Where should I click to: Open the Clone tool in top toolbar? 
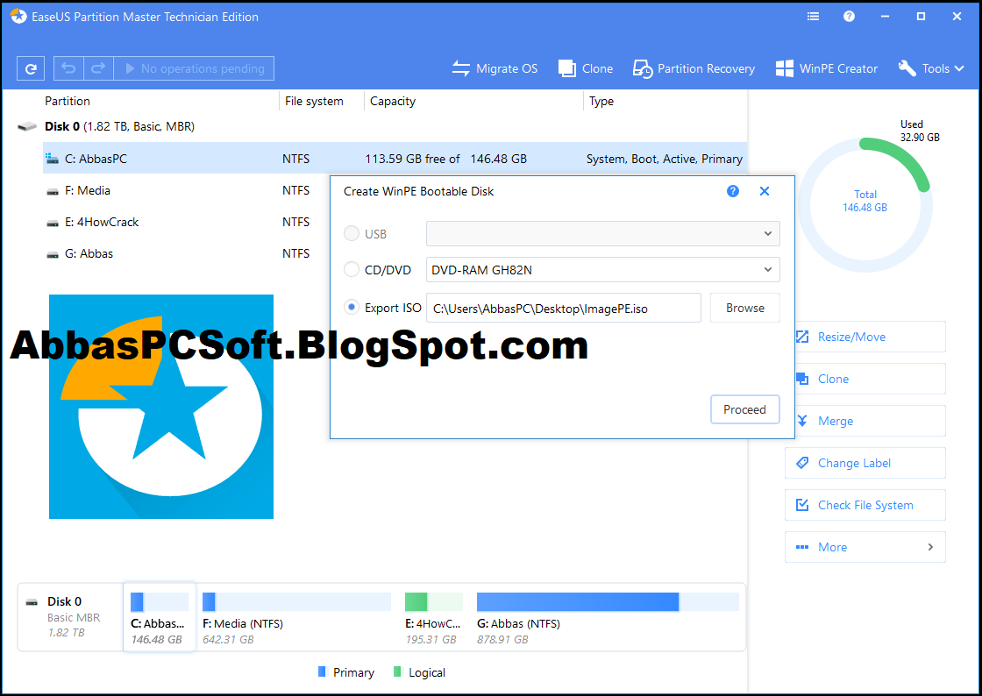pos(586,68)
